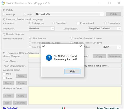
Task: Click Generate button beside Exit
Action: coord(20,103)
